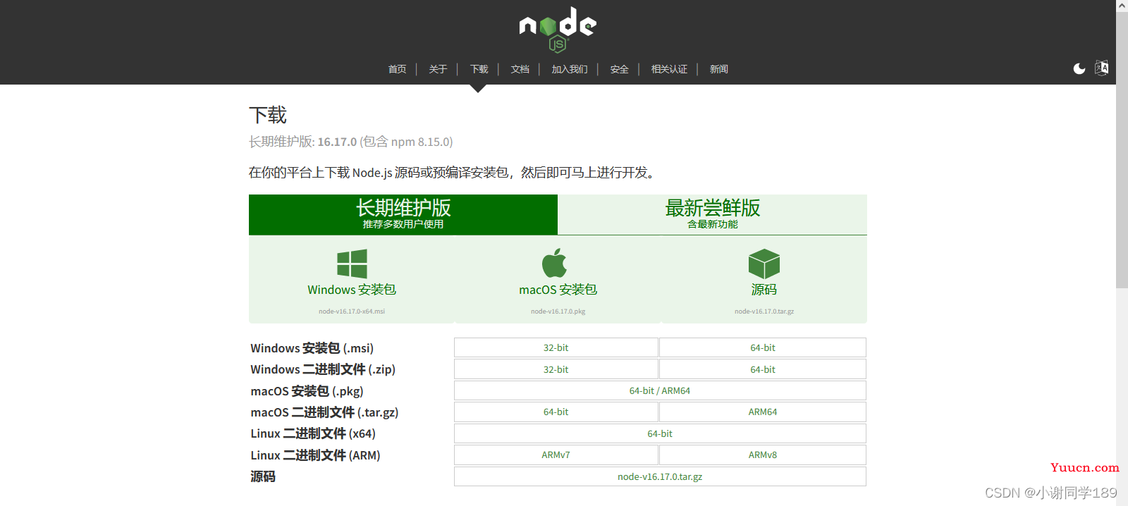Image resolution: width=1128 pixels, height=506 pixels.
Task: Open 相关认证 navigation item
Action: point(669,69)
